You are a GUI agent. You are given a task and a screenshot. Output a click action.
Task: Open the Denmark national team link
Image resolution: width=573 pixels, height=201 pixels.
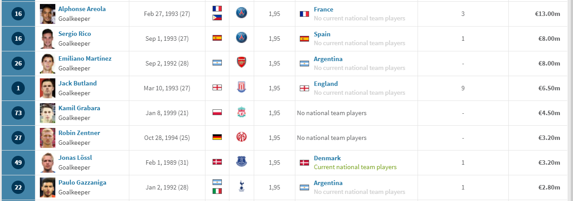pyautogui.click(x=327, y=158)
